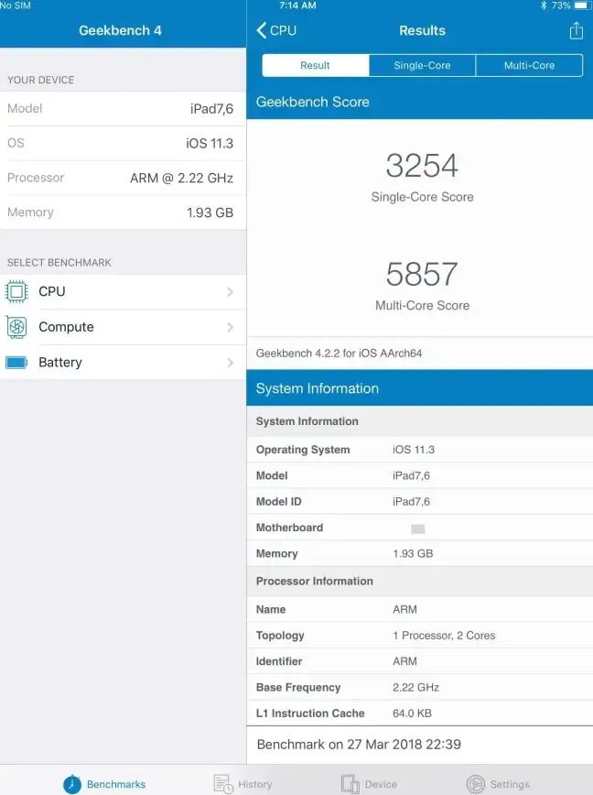Select the Result segment tab
593x795 pixels.
click(x=316, y=65)
